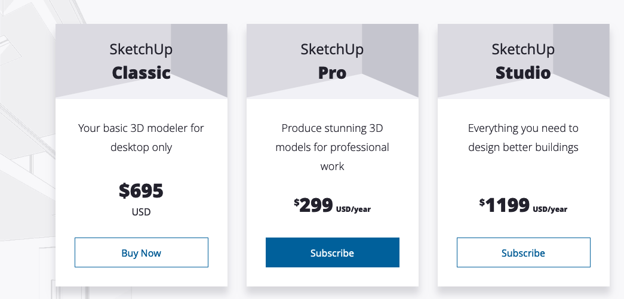Click the 1199 Studio price figure
The width and height of the screenshot is (624, 299).
click(x=508, y=205)
